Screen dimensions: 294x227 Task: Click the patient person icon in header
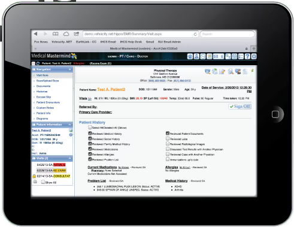point(196,56)
